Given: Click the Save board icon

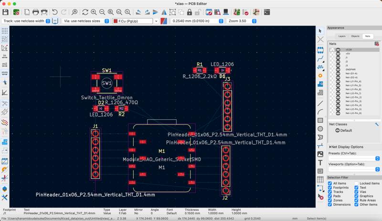Looking at the screenshot, I should point(5,12).
